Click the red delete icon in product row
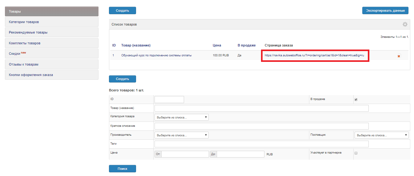414x176 pixels. pyautogui.click(x=399, y=56)
